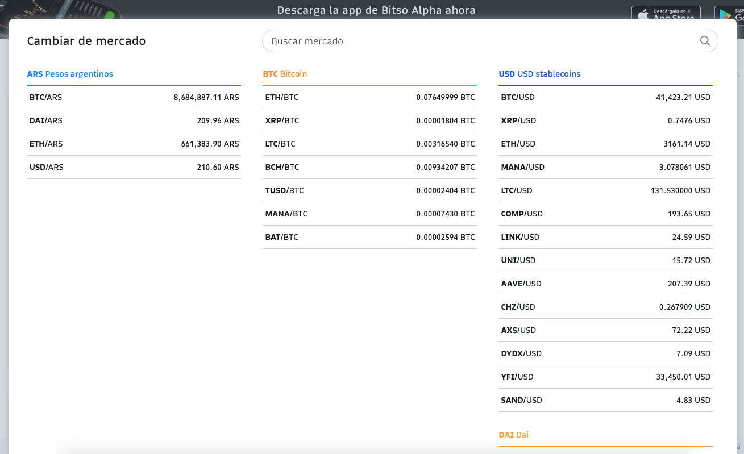Click the ARS Pesos argentinos heading

point(70,74)
